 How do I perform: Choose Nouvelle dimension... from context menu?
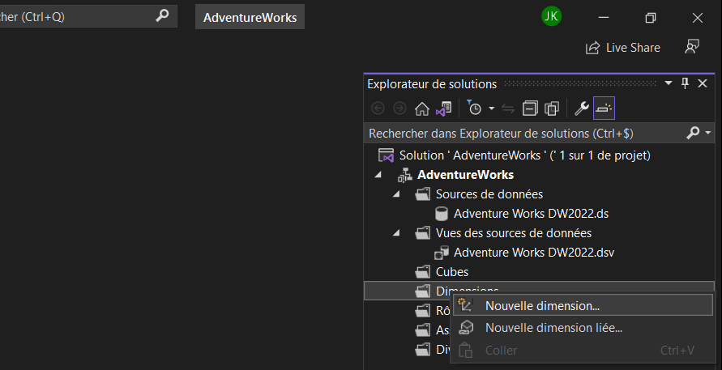583,305
